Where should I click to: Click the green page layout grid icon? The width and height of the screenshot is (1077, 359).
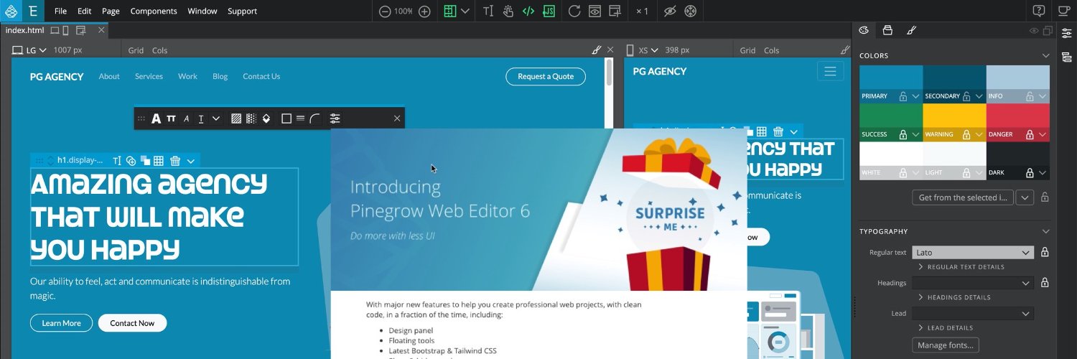point(450,11)
